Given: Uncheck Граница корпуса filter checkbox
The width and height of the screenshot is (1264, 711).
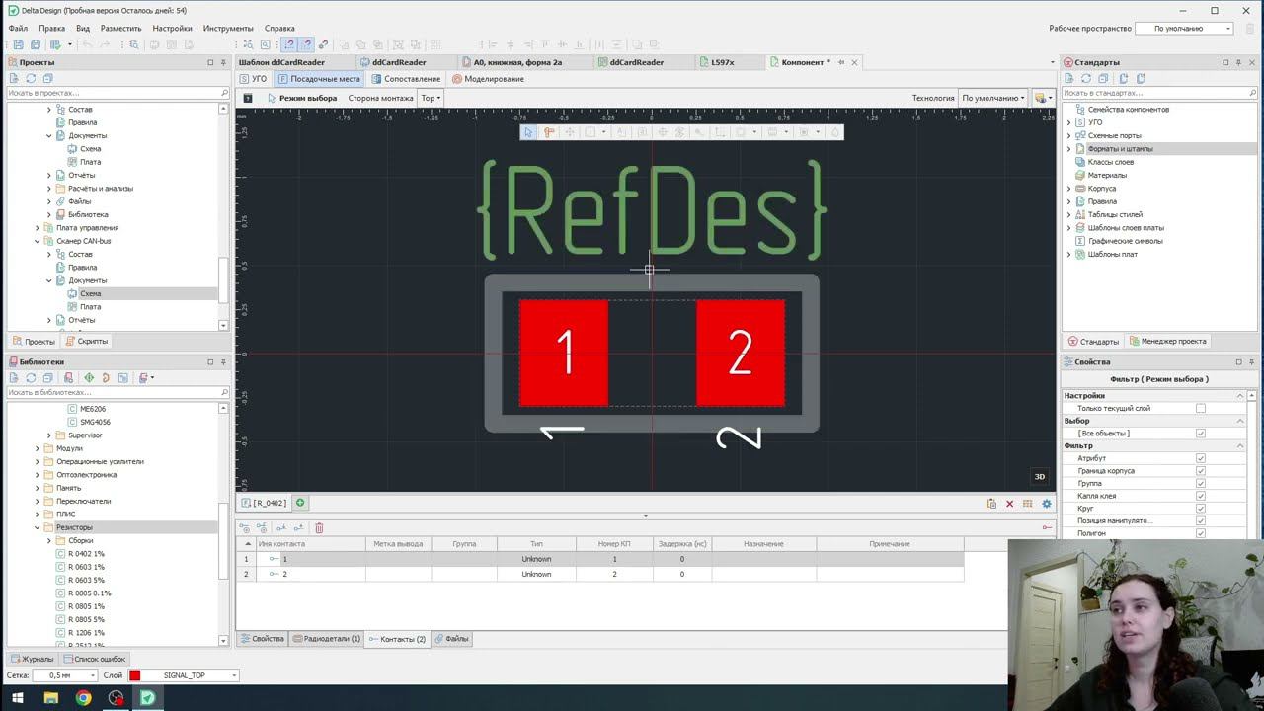Looking at the screenshot, I should point(1201,471).
